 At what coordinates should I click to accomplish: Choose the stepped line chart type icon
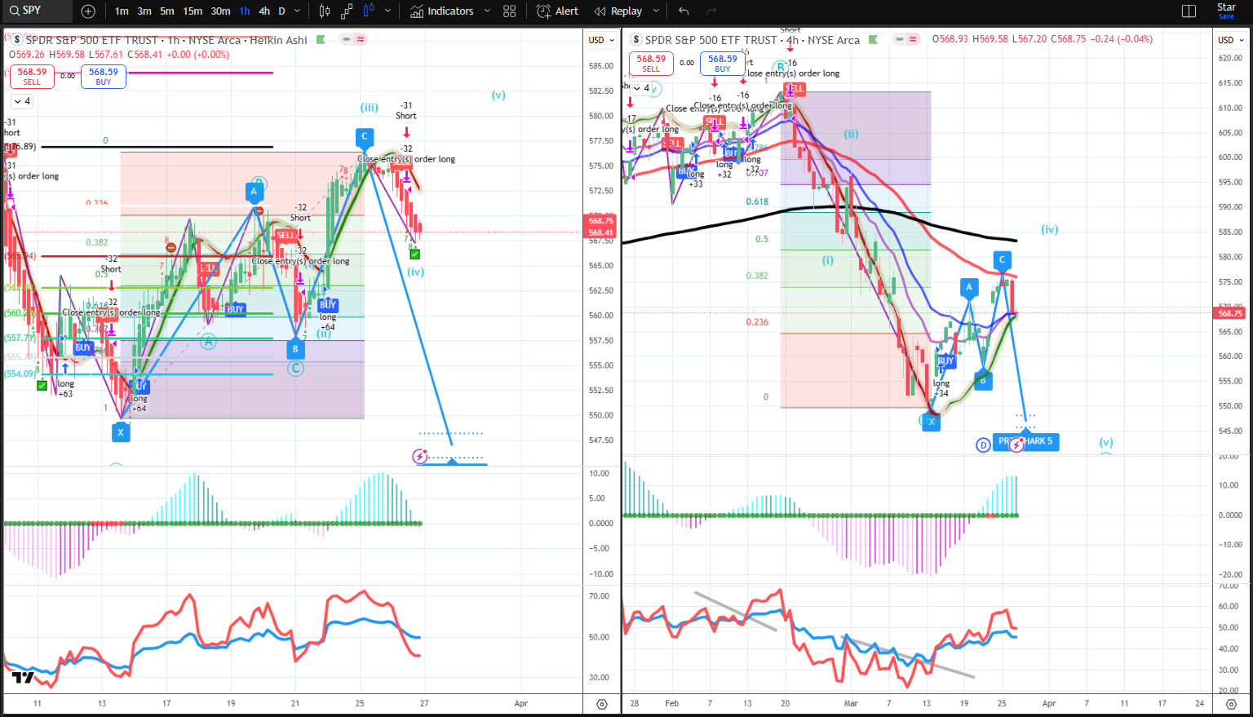pos(347,11)
